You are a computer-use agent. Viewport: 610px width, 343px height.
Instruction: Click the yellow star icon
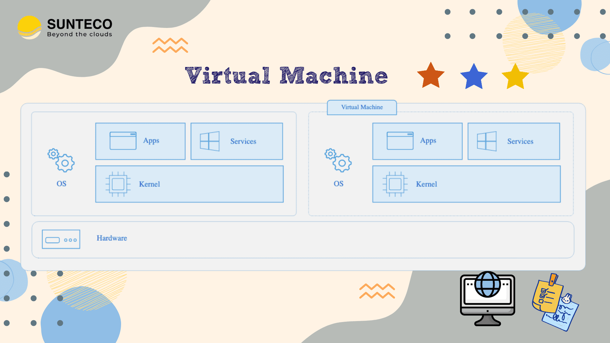515,77
